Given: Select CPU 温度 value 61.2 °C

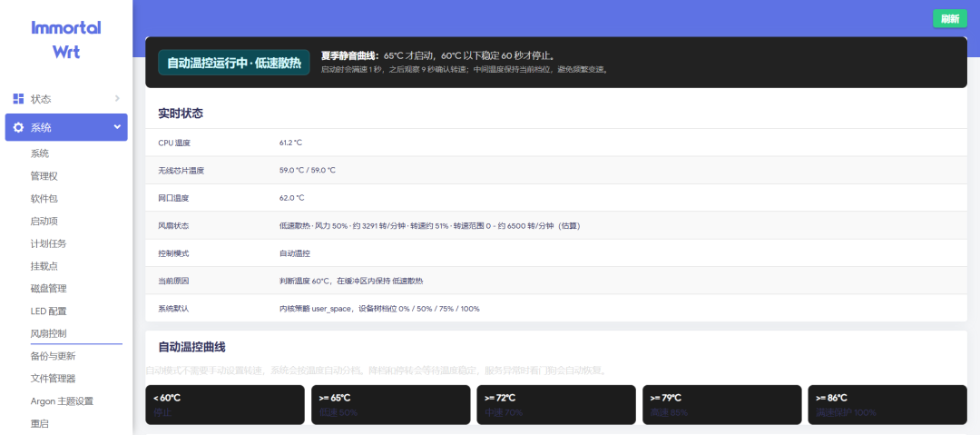Looking at the screenshot, I should pos(290,143).
